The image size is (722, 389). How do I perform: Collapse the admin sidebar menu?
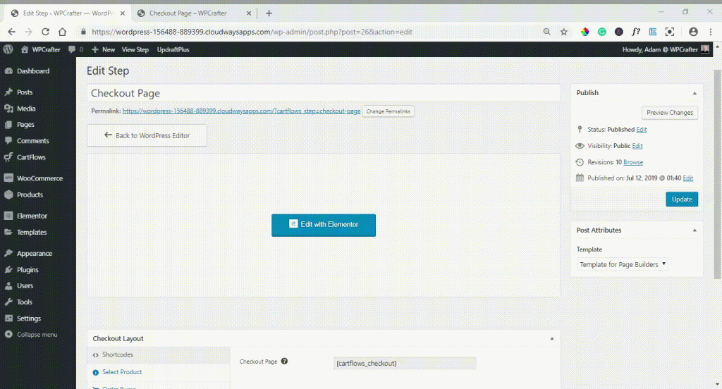tap(38, 334)
